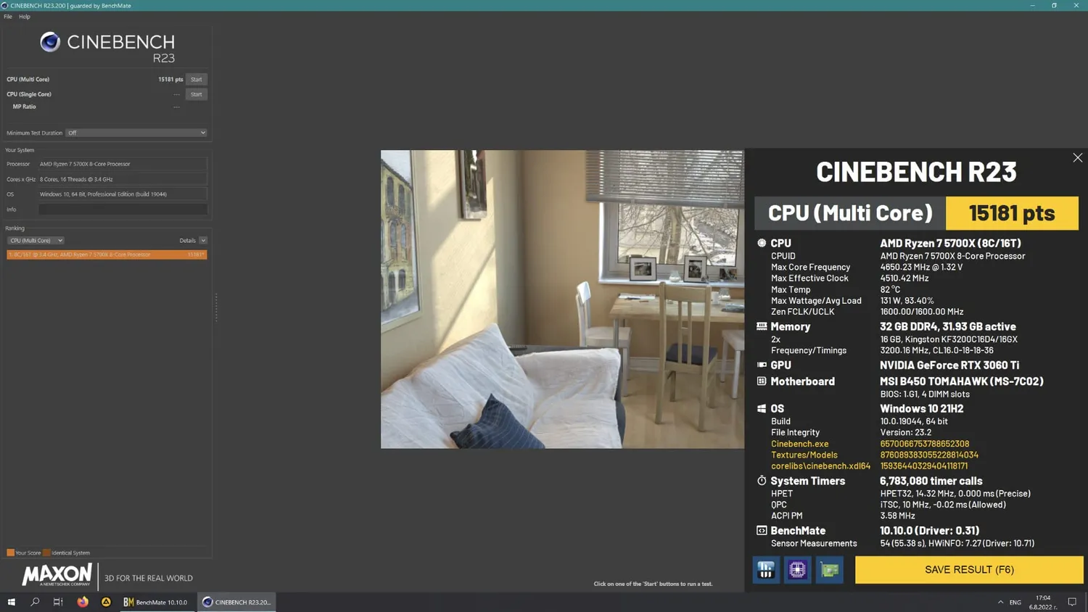This screenshot has height=612, width=1088.
Task: Click the Cinebench logo in the left panel
Action: [107, 47]
